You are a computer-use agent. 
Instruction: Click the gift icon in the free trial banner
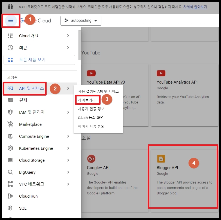coord(10,7)
